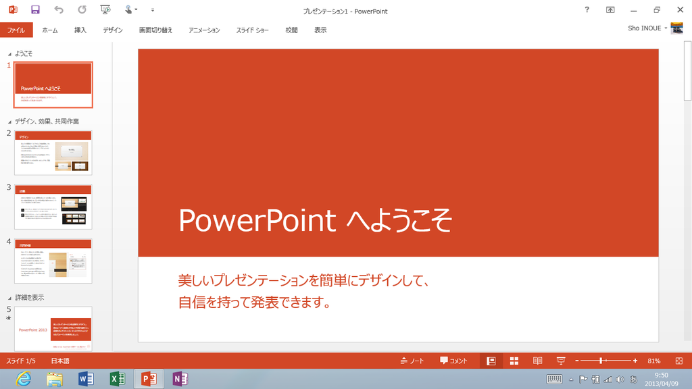Open Ribbon Display Options
This screenshot has width=692, height=389.
[610, 9]
